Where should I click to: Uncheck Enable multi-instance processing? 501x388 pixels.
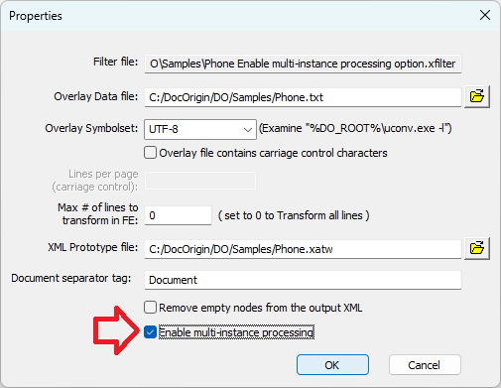click(x=150, y=332)
